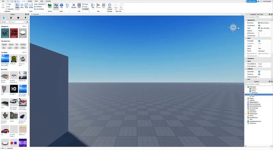The height and width of the screenshot is (153, 273).
Task: Select the red car toolbox thumbnail
Action: tap(5, 129)
